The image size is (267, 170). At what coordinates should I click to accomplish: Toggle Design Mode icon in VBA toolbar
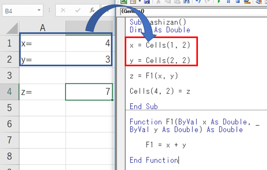pos(247,2)
